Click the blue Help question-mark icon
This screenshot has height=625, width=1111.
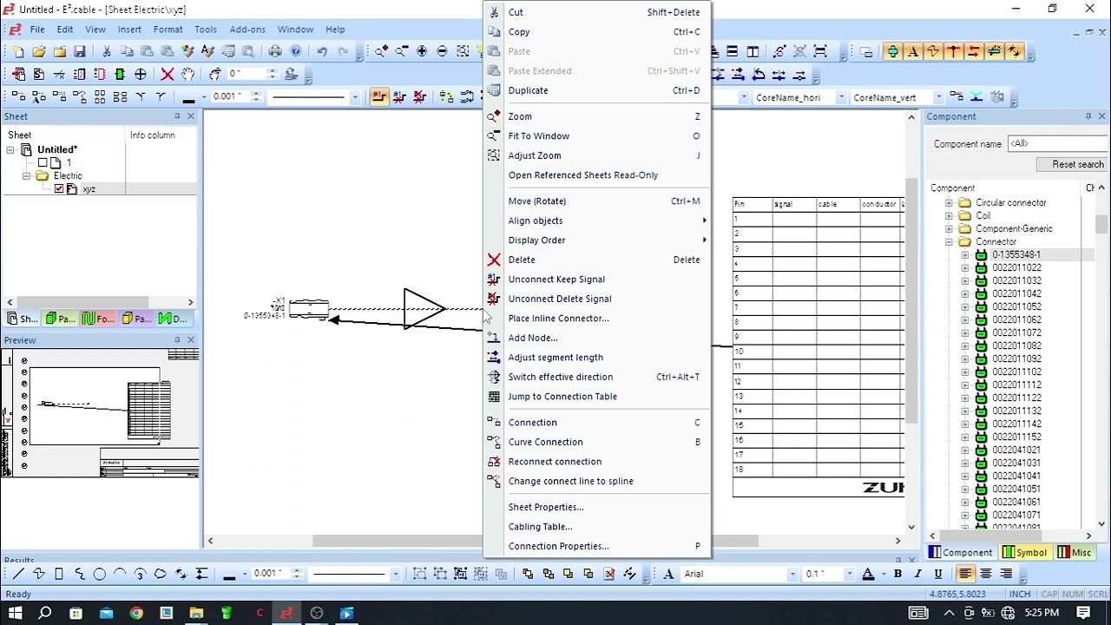296,52
